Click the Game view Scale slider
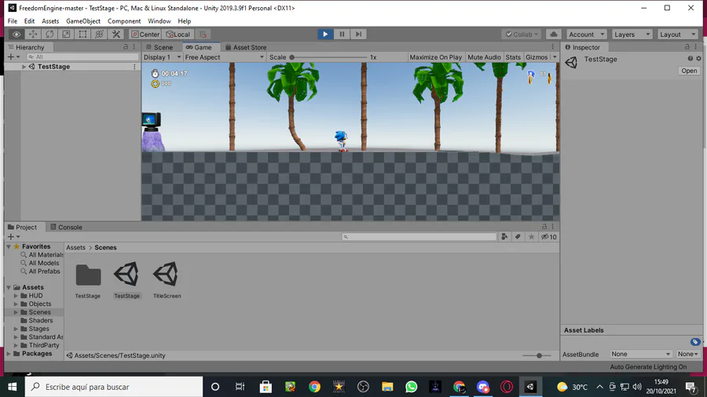 click(x=329, y=57)
